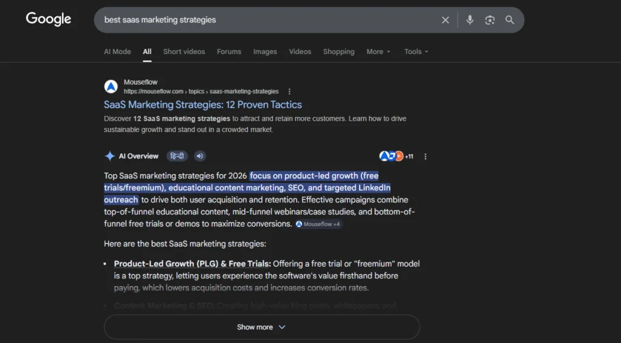Open Google Lens camera search icon
The width and height of the screenshot is (621, 343).
click(x=490, y=20)
